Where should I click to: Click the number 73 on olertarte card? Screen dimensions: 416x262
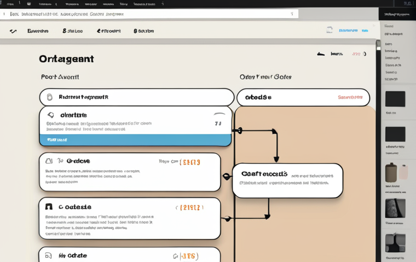pyautogui.click(x=218, y=123)
